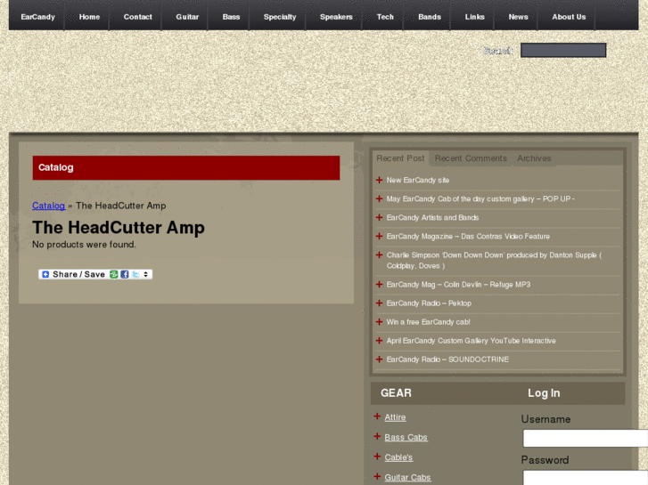Open the Bands menu
Screen dimensions: 648x485
point(430,17)
